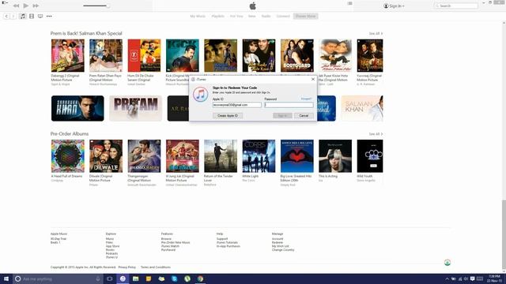506x284 pixels.
Task: Click the greyed Sign In button
Action: click(282, 116)
